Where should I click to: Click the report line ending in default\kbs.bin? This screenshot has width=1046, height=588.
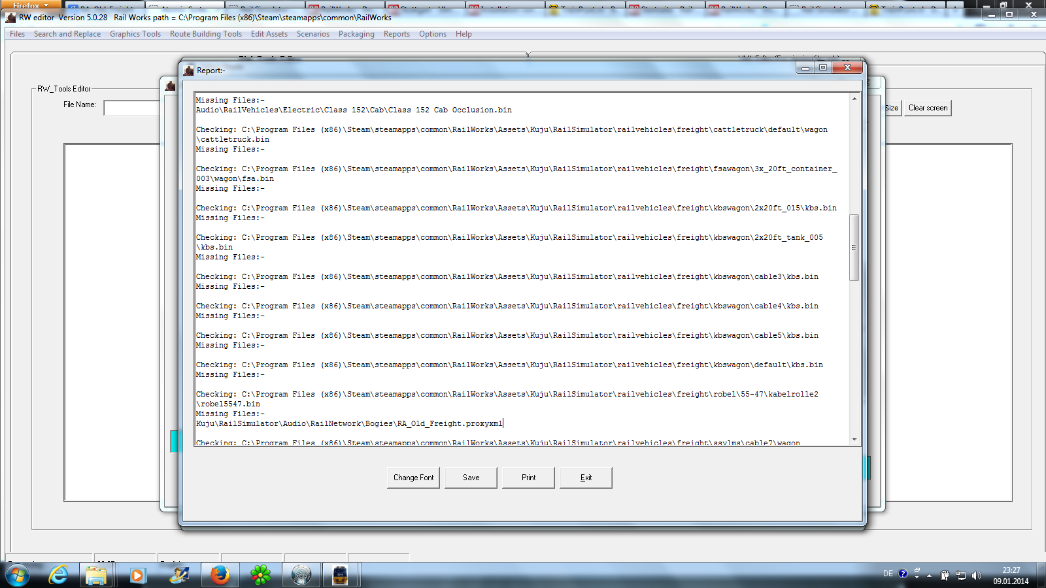point(509,365)
